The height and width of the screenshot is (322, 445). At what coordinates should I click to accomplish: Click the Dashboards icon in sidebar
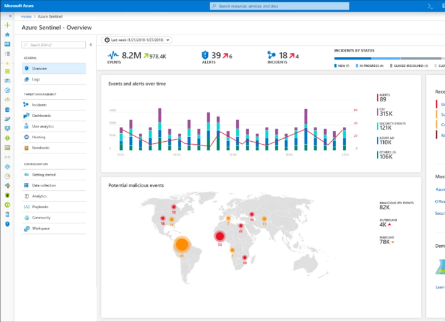26,116
